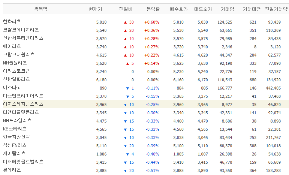
Task: Click 한화리츠 change rate +0.60%
Action: pos(152,22)
